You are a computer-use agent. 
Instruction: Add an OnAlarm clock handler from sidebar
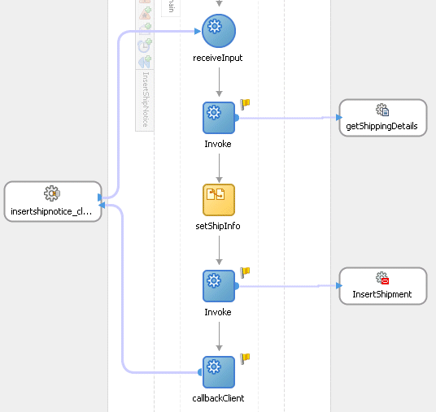pyautogui.click(x=145, y=46)
